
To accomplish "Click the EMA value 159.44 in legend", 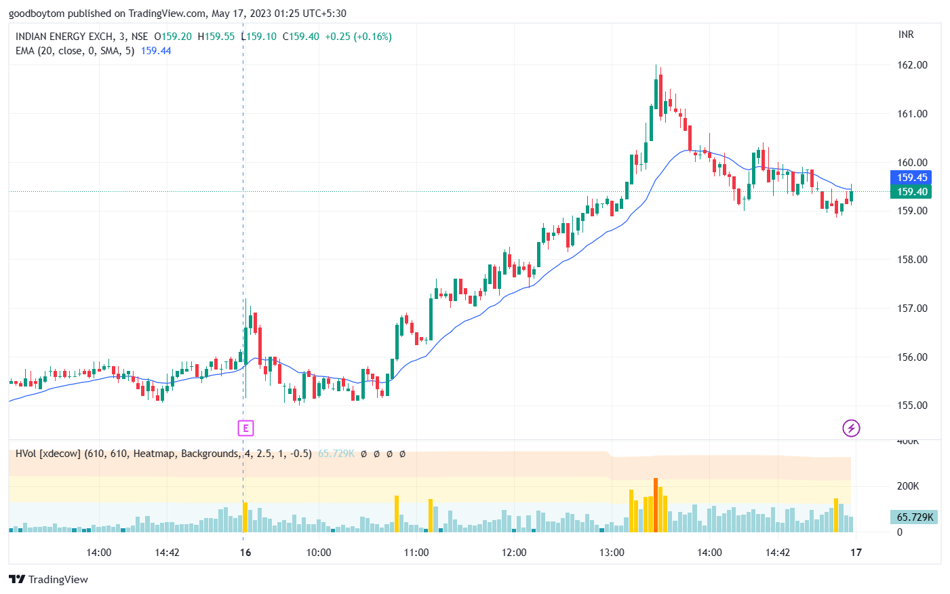I will 156,51.
